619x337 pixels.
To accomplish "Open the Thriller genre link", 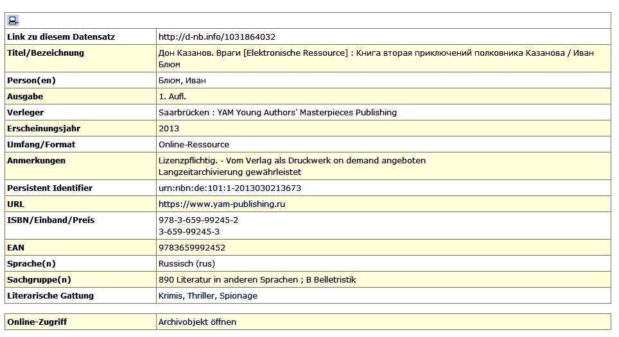I will point(202,296).
